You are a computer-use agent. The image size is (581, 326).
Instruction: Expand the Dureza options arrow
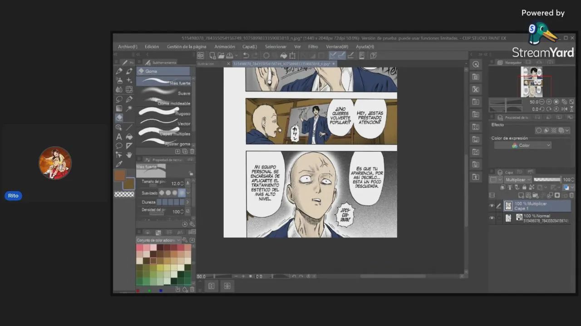(x=187, y=202)
